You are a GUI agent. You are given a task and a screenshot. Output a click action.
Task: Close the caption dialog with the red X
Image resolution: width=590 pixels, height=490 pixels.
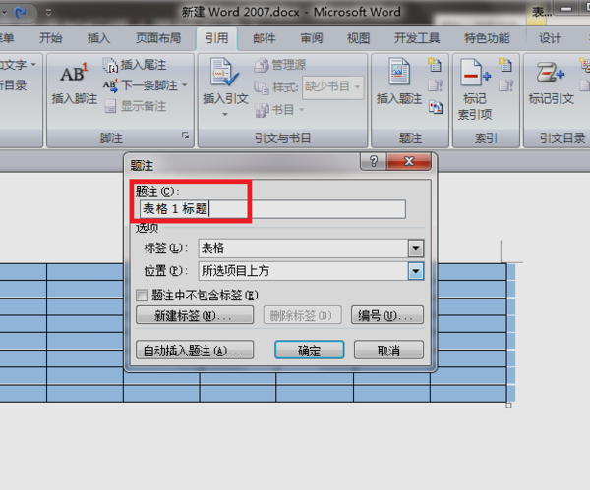click(409, 162)
